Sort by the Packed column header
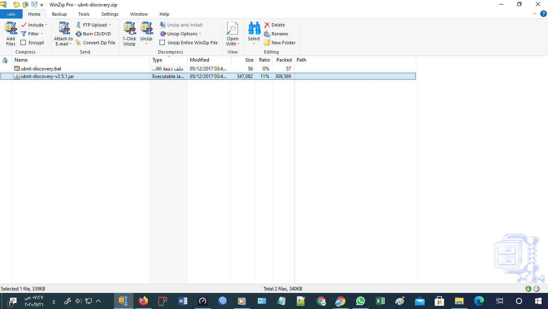548x309 pixels. tap(283, 60)
